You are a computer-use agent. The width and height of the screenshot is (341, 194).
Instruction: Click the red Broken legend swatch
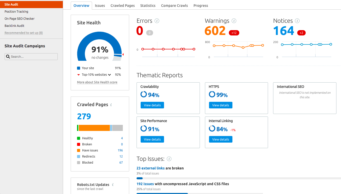pos(79,144)
